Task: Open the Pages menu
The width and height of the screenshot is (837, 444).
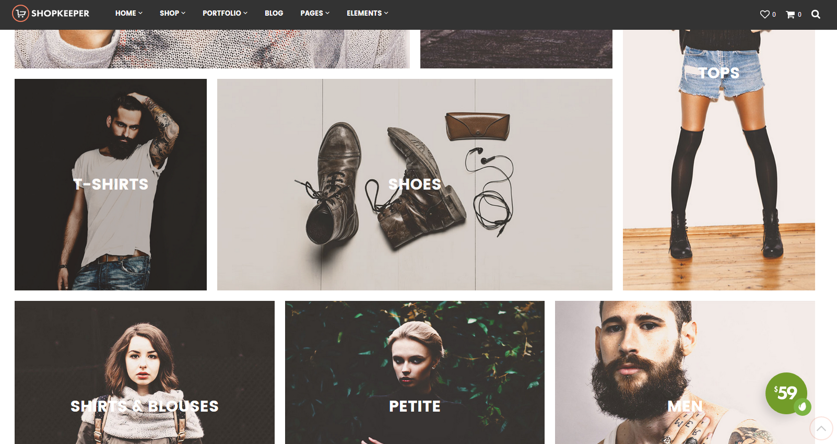Action: (315, 13)
